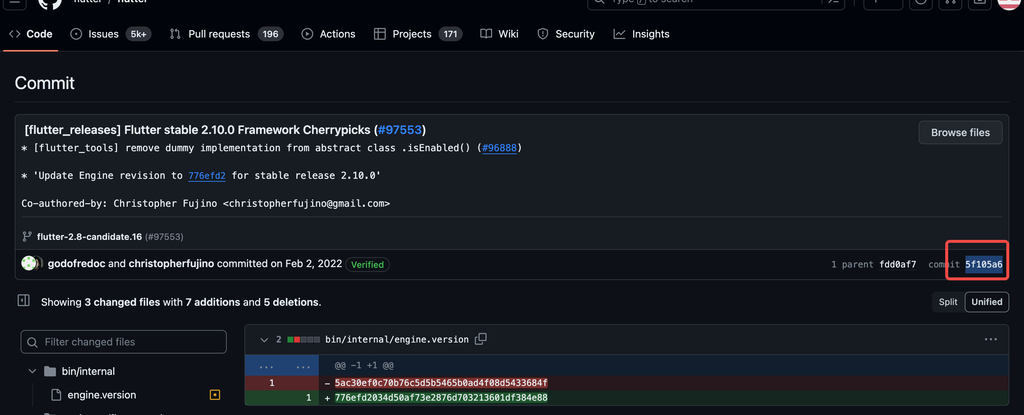Click the Pull requests branch icon

[175, 34]
